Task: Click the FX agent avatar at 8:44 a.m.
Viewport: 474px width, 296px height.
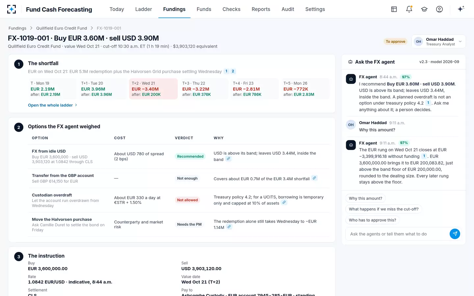Action: [351, 79]
